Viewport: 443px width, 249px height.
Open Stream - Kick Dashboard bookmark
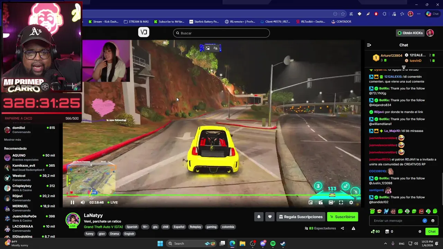[x=103, y=21]
